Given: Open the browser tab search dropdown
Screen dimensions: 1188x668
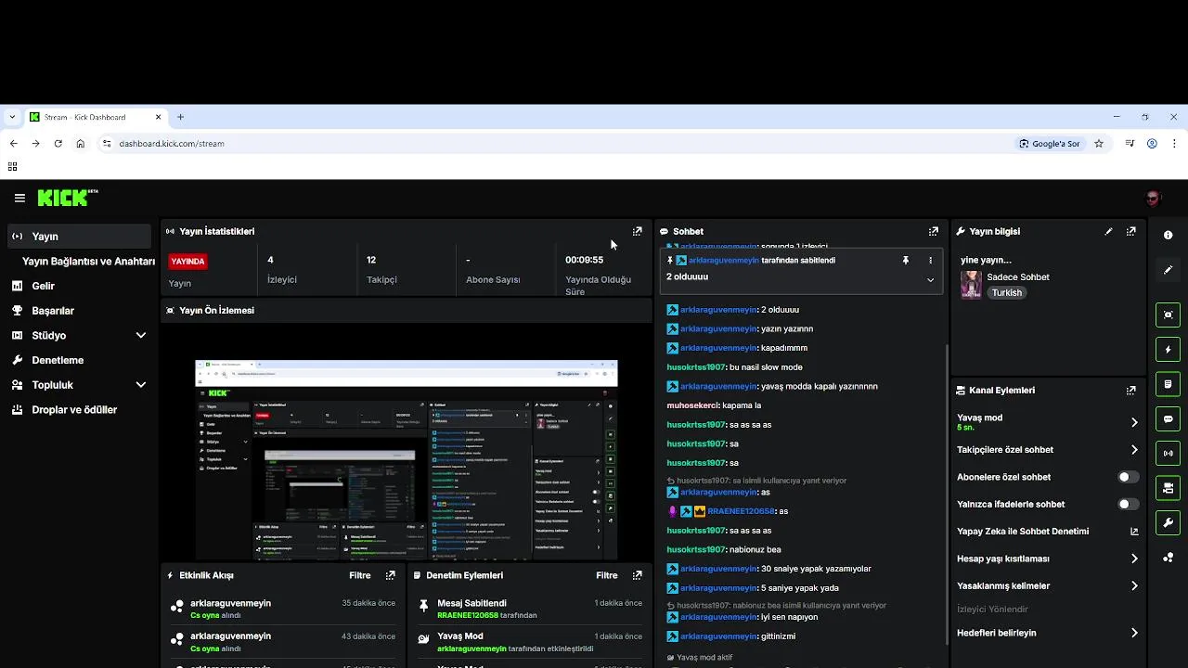Looking at the screenshot, I should click(12, 117).
